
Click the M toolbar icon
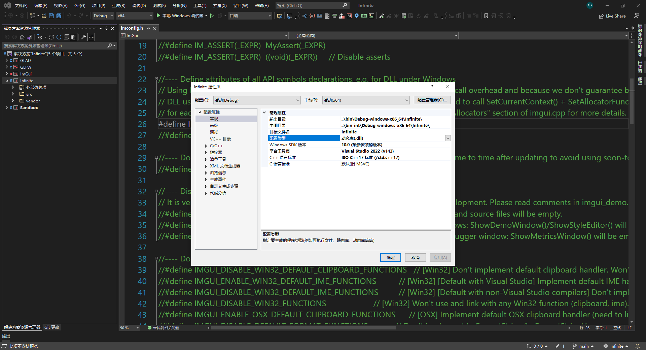[x=349, y=16]
